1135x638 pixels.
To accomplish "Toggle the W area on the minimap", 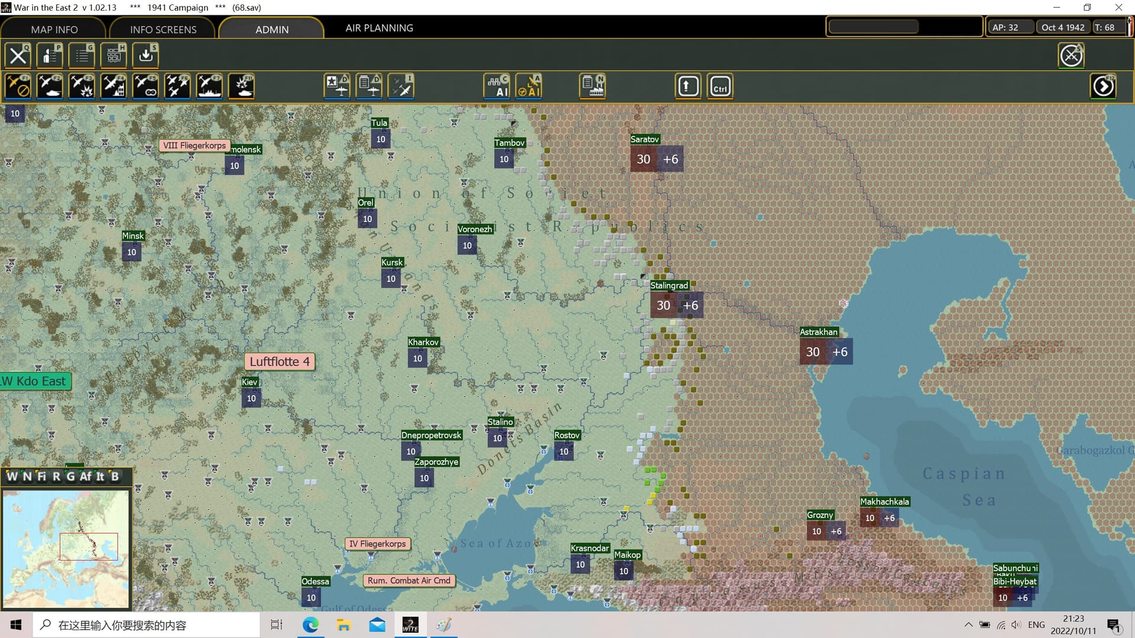I will 12,476.
